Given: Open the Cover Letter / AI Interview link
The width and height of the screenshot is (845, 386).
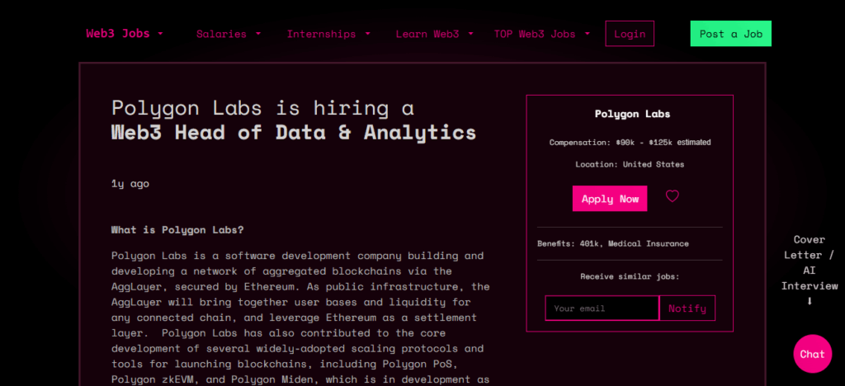Looking at the screenshot, I should [x=810, y=262].
